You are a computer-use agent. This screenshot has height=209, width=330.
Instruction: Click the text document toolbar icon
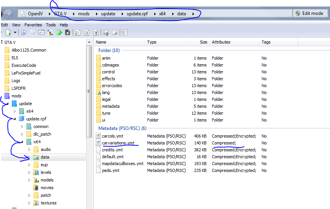(87, 33)
